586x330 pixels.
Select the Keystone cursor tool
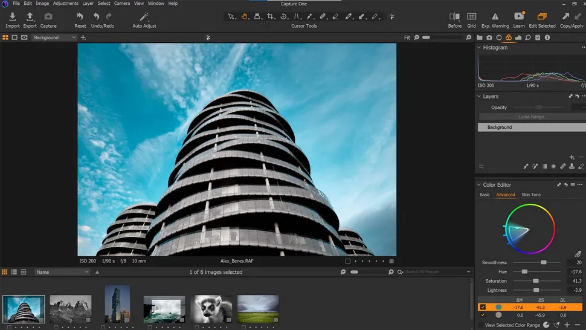297,16
